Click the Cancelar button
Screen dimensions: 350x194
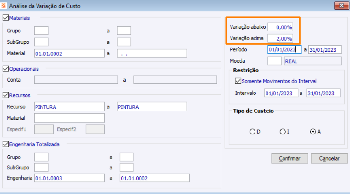pos(329,158)
